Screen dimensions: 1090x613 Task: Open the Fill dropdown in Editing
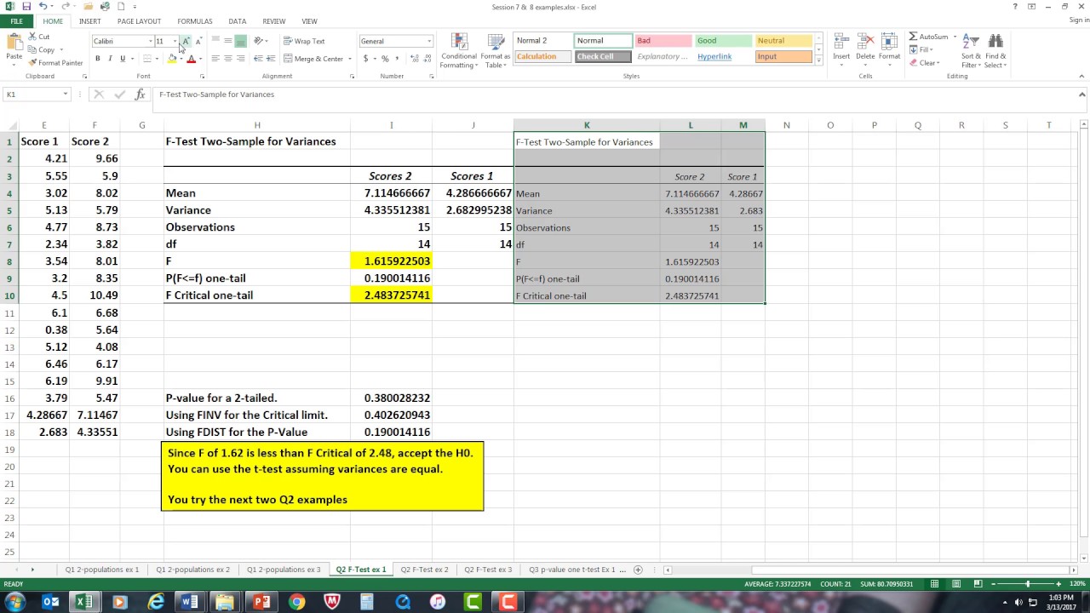[922, 49]
